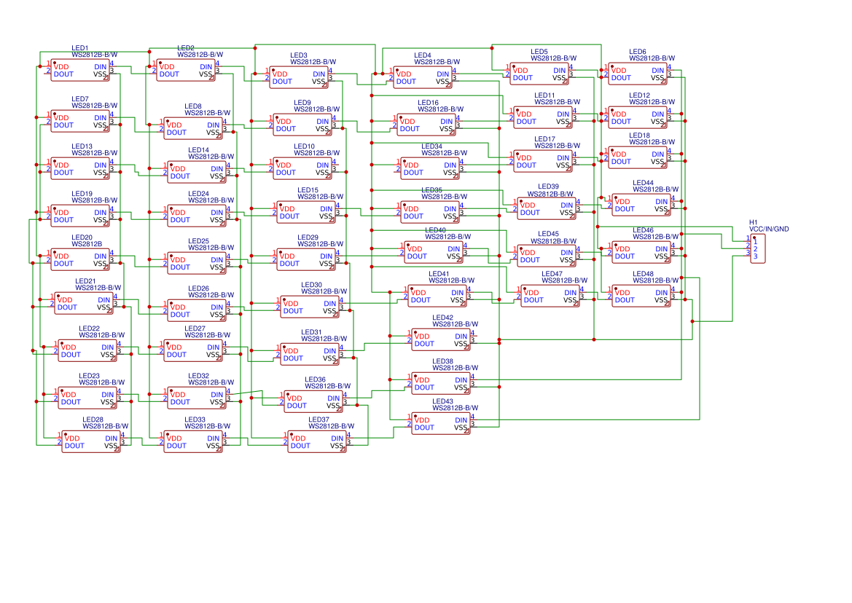Select the LED46 component body
This screenshot has height=603, width=852.
(641, 253)
